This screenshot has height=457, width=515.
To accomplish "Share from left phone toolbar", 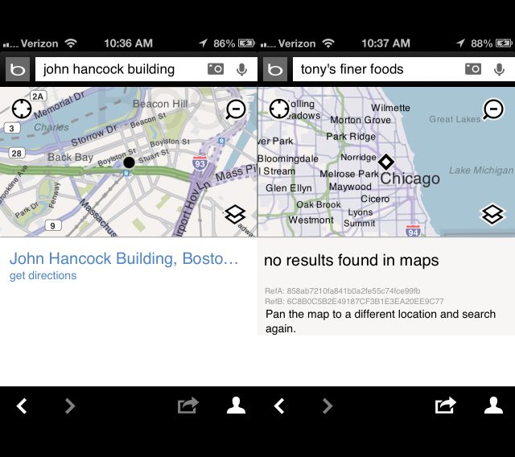I will [x=187, y=406].
